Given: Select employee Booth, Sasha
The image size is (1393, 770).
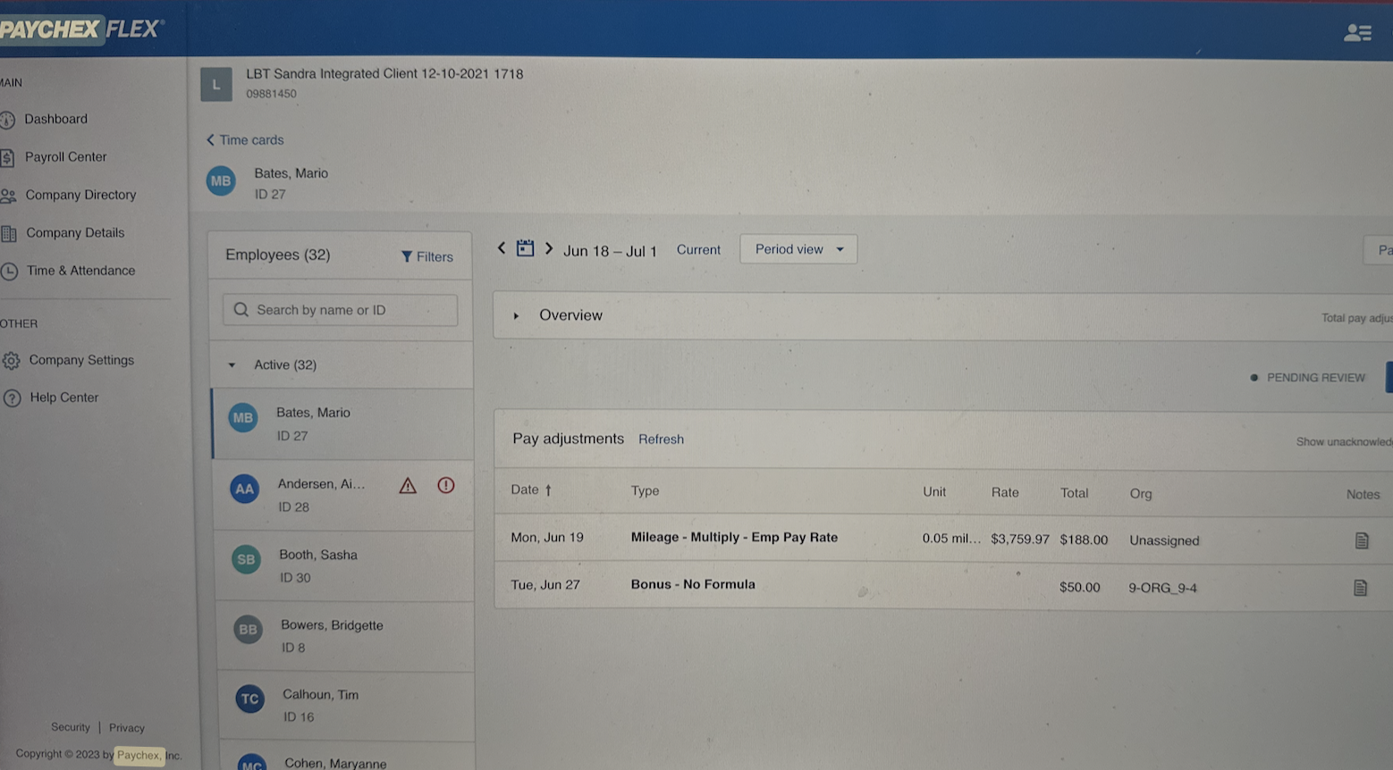Looking at the screenshot, I should 345,566.
